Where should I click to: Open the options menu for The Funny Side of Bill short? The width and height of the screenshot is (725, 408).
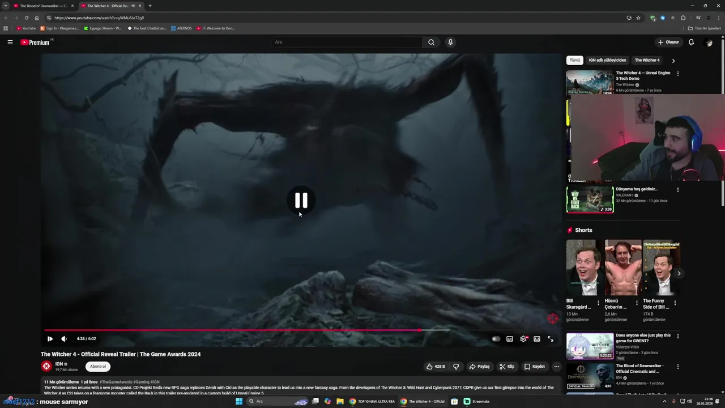[x=675, y=303]
